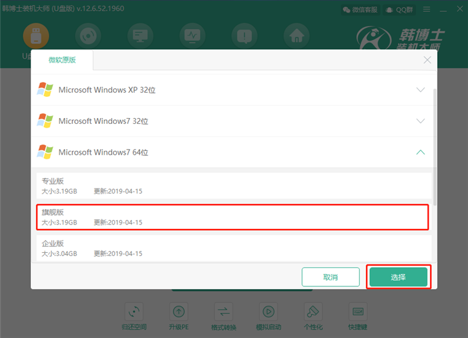
Task: Click the 模拟启动 simulated boot icon
Action: pyautogui.click(x=268, y=311)
